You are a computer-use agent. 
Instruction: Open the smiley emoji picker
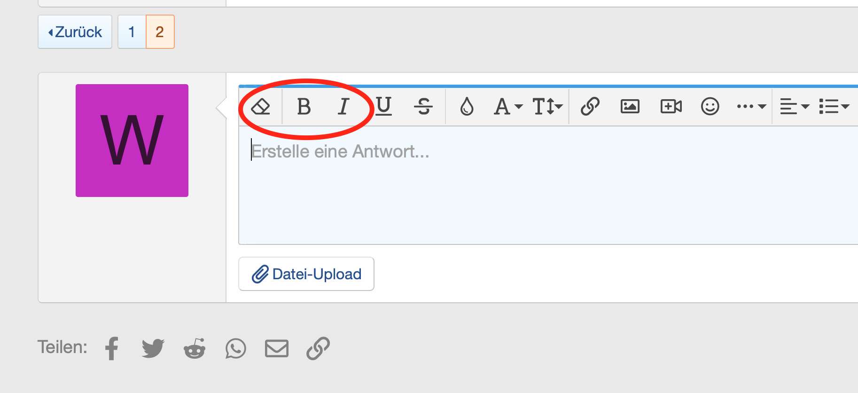point(710,107)
